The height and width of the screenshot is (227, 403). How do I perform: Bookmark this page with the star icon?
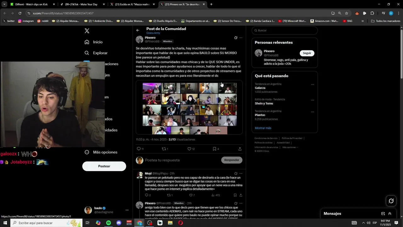click(x=347, y=13)
